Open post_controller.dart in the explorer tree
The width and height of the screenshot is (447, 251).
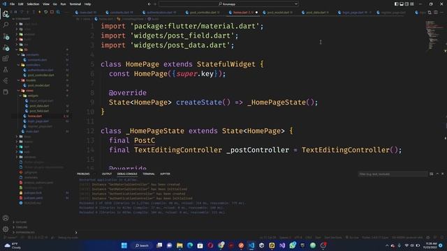click(x=41, y=75)
